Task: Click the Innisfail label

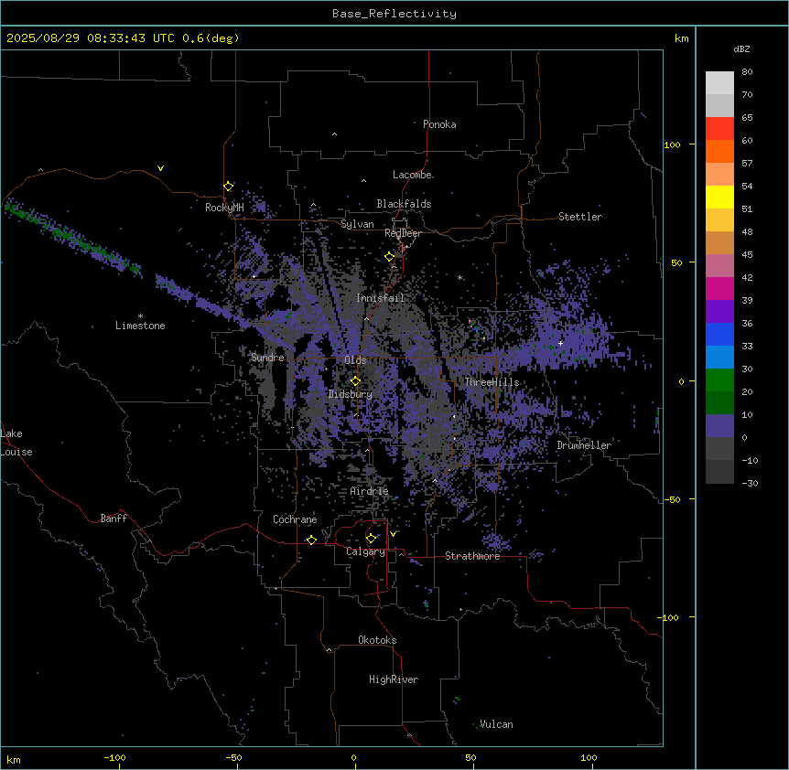Action: tap(381, 298)
